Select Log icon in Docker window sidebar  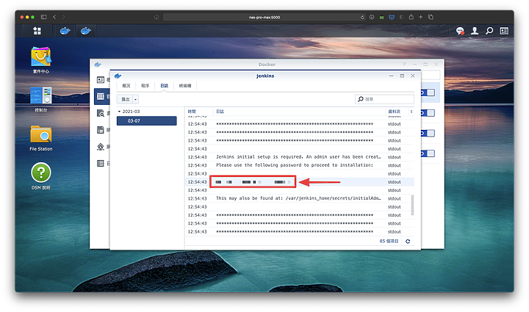101,164
